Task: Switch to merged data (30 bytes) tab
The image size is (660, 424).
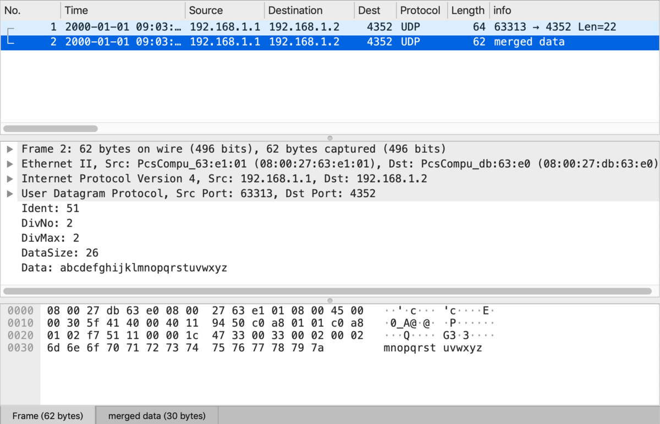Action: coord(157,416)
